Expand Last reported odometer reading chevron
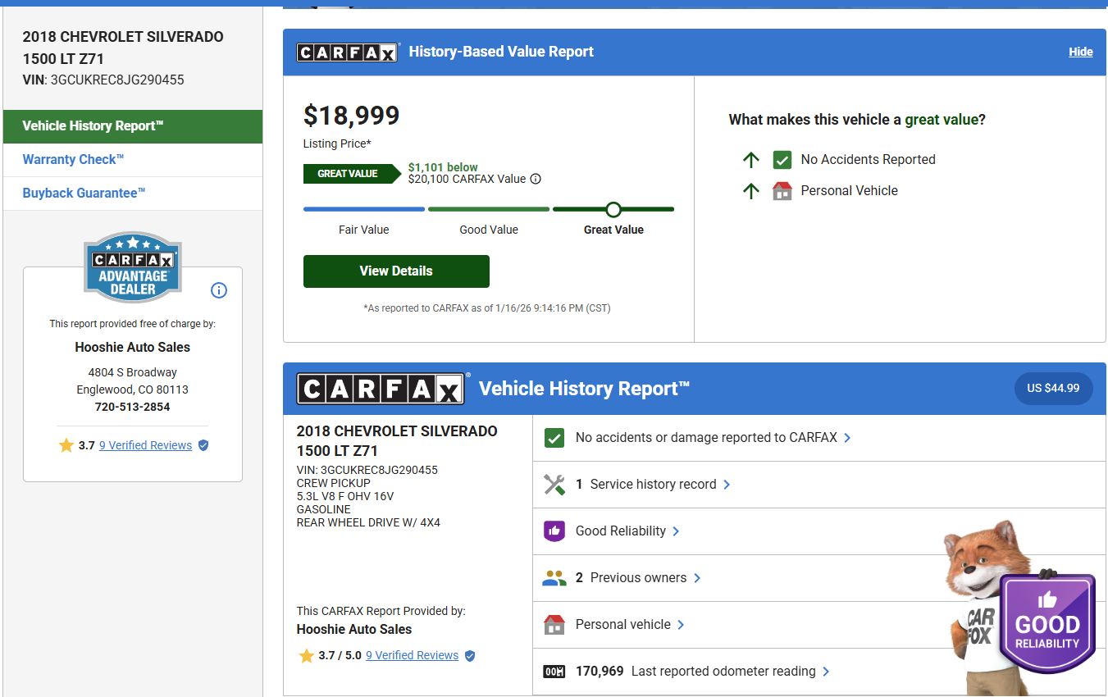This screenshot has height=697, width=1108. tap(826, 672)
